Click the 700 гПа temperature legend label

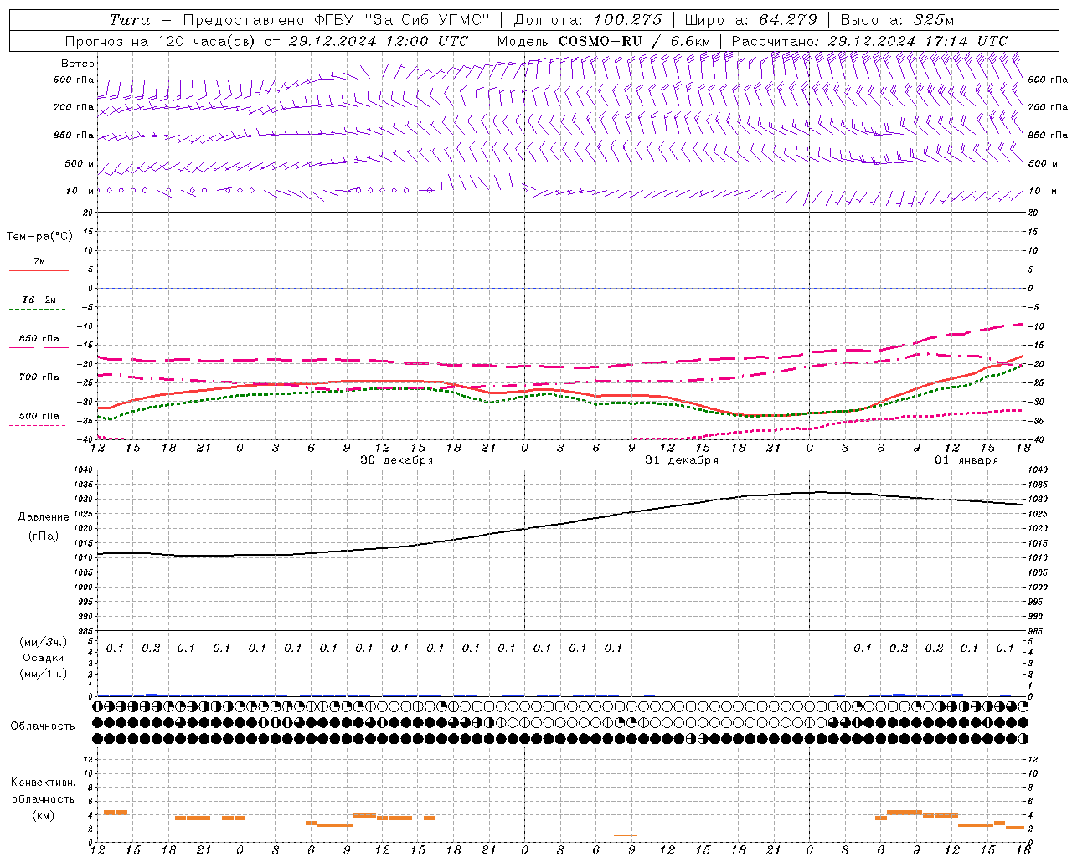point(39,377)
